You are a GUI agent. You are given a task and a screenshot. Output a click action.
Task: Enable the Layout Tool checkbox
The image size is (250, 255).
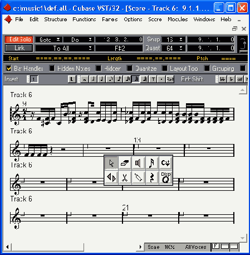(x=164, y=68)
